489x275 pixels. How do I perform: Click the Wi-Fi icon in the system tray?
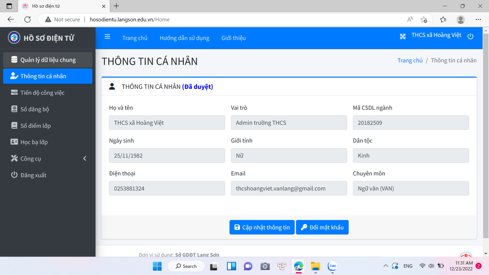[422, 266]
